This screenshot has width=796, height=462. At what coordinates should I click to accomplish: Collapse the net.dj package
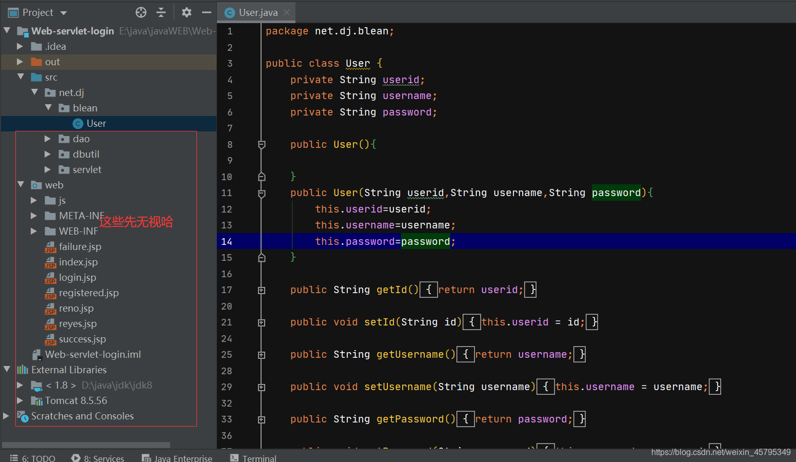click(x=34, y=92)
